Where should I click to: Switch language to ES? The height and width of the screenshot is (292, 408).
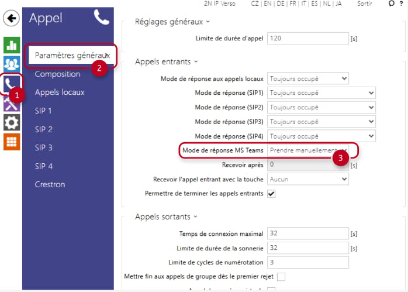point(314,4)
